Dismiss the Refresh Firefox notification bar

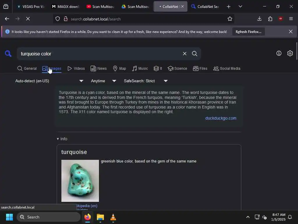pyautogui.click(x=291, y=32)
